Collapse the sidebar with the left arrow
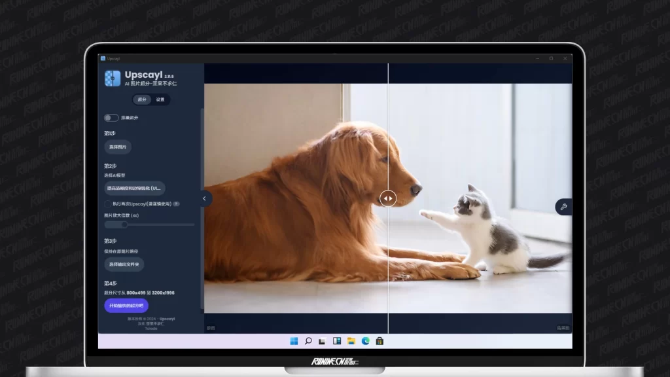The image size is (670, 377). click(x=204, y=198)
